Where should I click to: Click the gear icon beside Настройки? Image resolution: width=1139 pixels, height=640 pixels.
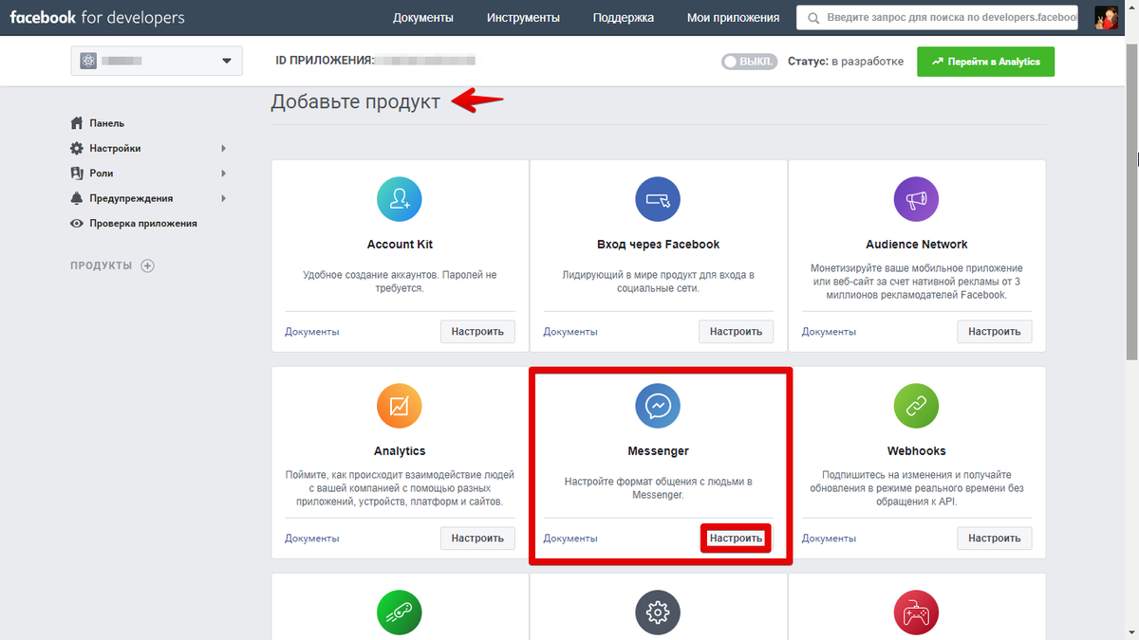coord(77,148)
